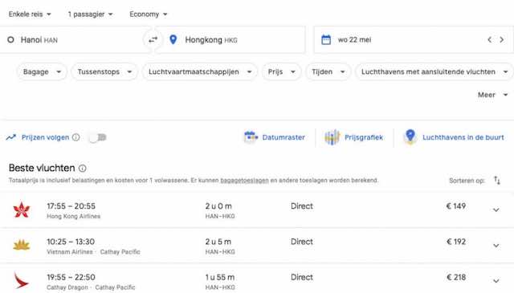Open the Luchtvaartmaatschappijen filter
Viewport: 514px width, 293px height.
(x=200, y=71)
